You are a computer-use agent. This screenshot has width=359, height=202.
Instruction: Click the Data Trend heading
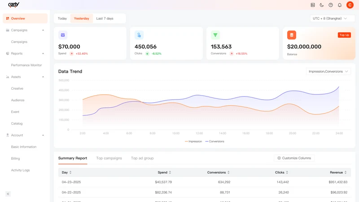(x=70, y=71)
